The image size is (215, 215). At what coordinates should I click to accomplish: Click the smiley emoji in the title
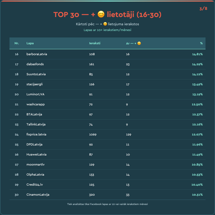point(101,15)
